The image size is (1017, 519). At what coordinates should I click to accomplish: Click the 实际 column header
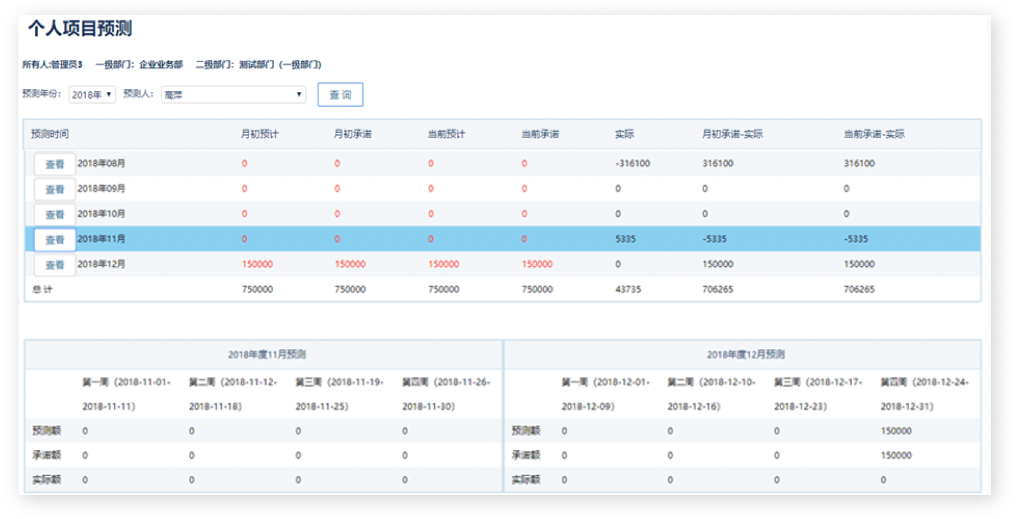(x=624, y=134)
